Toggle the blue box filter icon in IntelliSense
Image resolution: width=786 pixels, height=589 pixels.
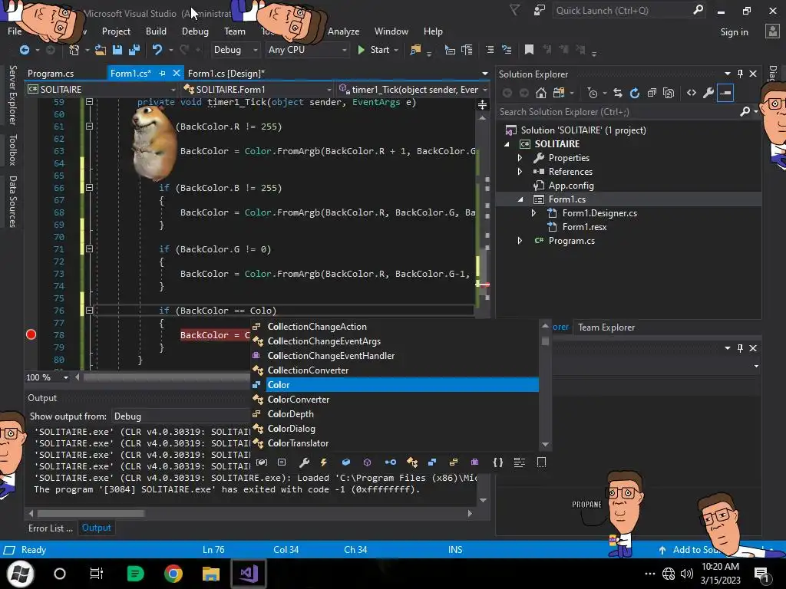click(x=346, y=462)
